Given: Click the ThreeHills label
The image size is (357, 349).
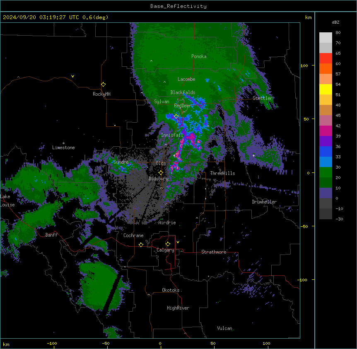Looking at the screenshot, I should pos(222,173).
